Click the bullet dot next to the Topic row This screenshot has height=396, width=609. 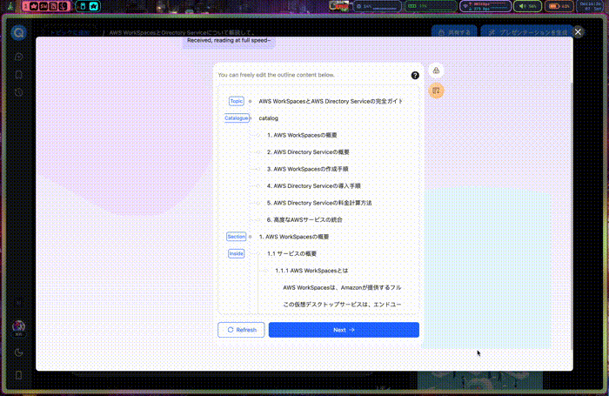pos(251,101)
